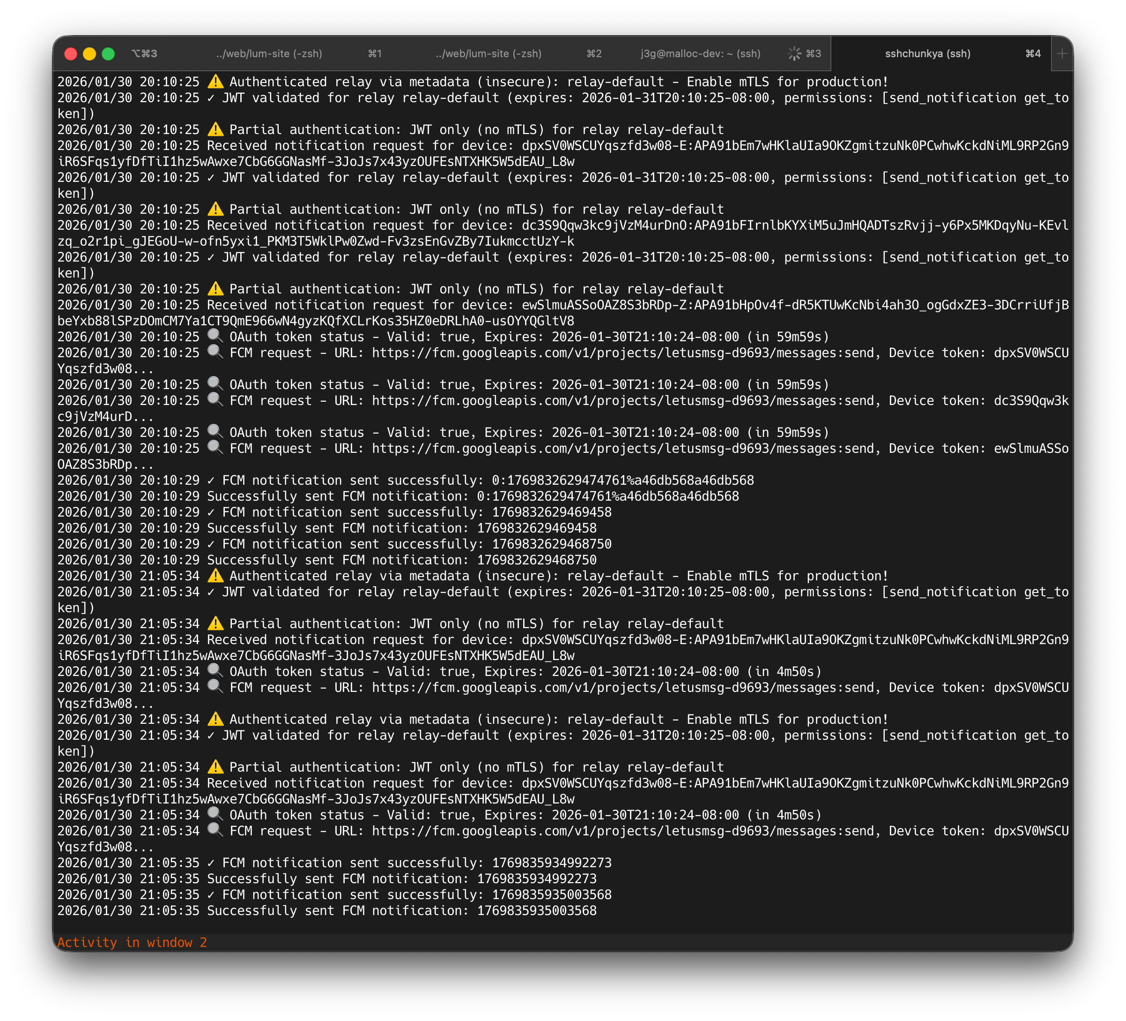Click the ⌥⌘3 window number label
This screenshot has height=1021, width=1126.
pyautogui.click(x=144, y=54)
